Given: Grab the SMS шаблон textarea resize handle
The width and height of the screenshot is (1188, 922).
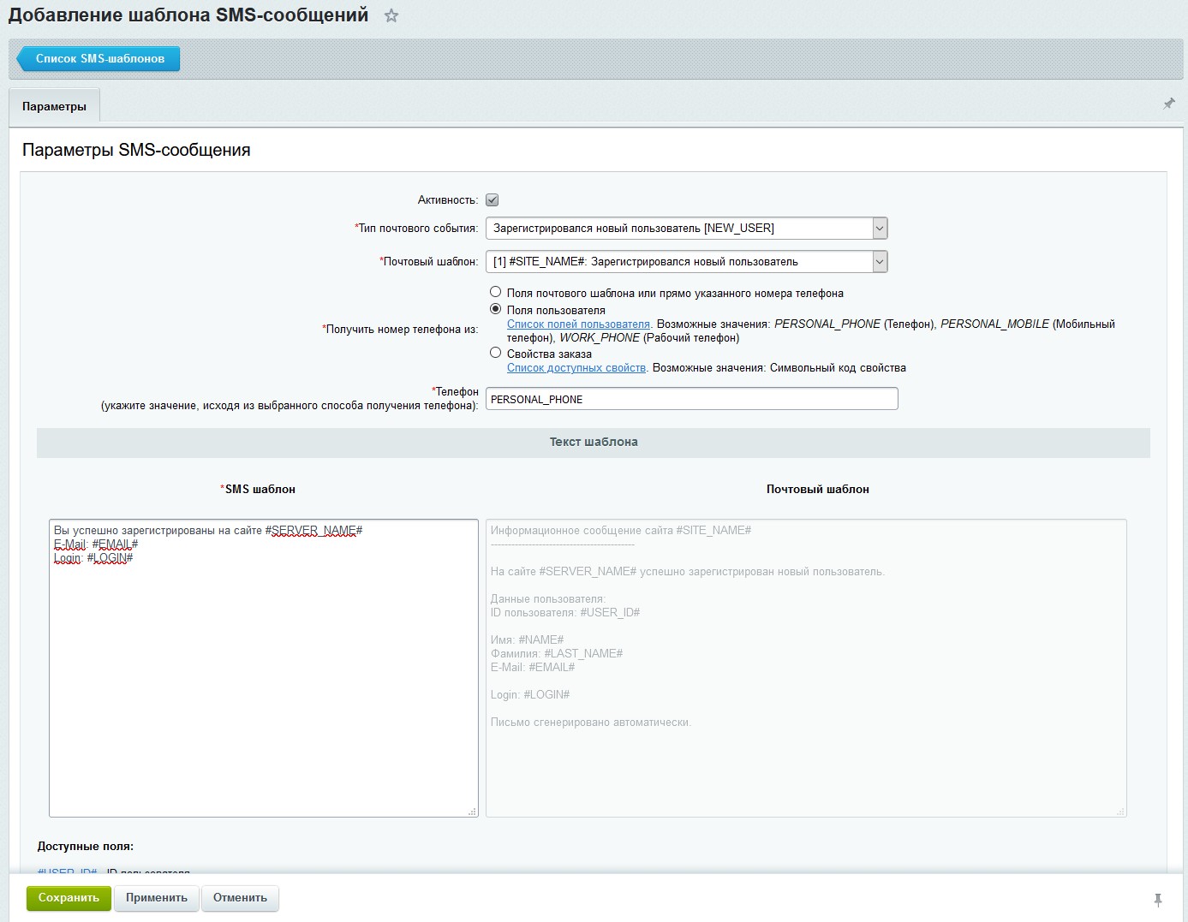Looking at the screenshot, I should (473, 812).
